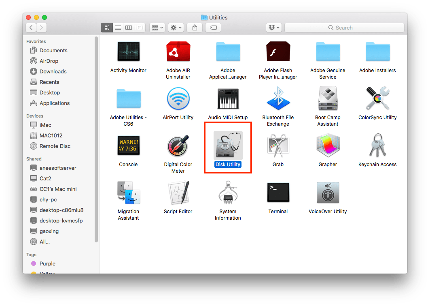Click inside the Search field
The width and height of the screenshot is (430, 306).
coord(344,27)
